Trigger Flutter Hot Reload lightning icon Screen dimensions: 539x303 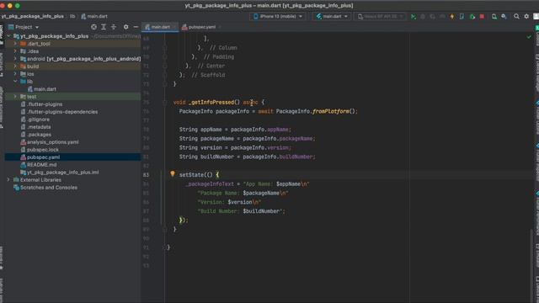coord(452,17)
